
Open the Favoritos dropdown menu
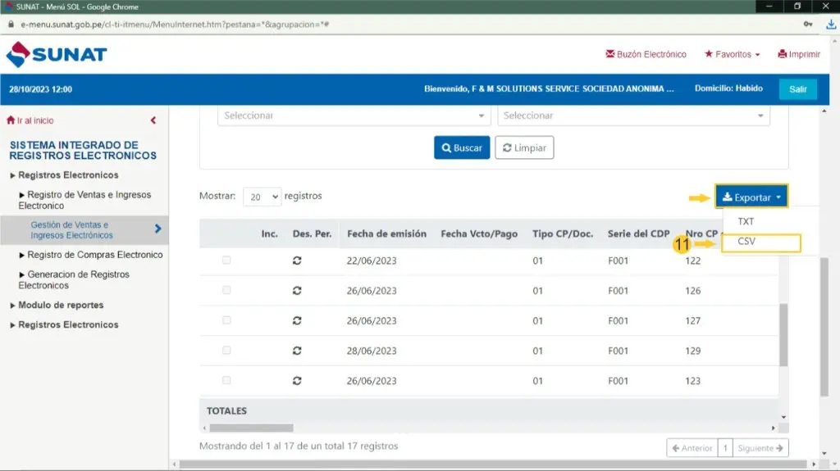coord(732,55)
